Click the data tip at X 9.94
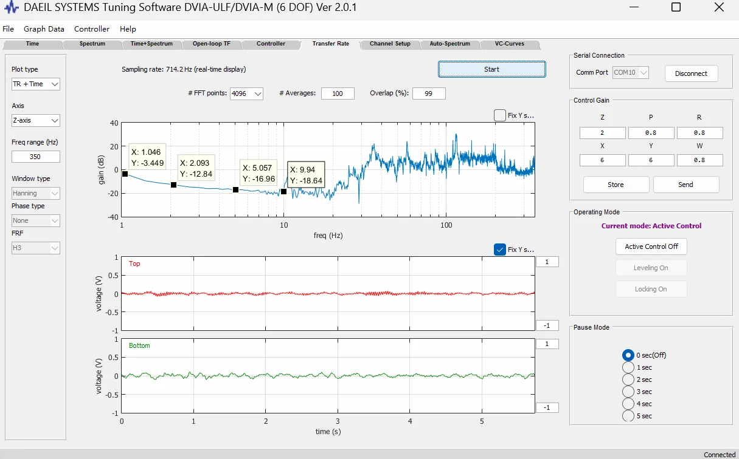Viewport: 739px width, 459px height. coord(306,174)
